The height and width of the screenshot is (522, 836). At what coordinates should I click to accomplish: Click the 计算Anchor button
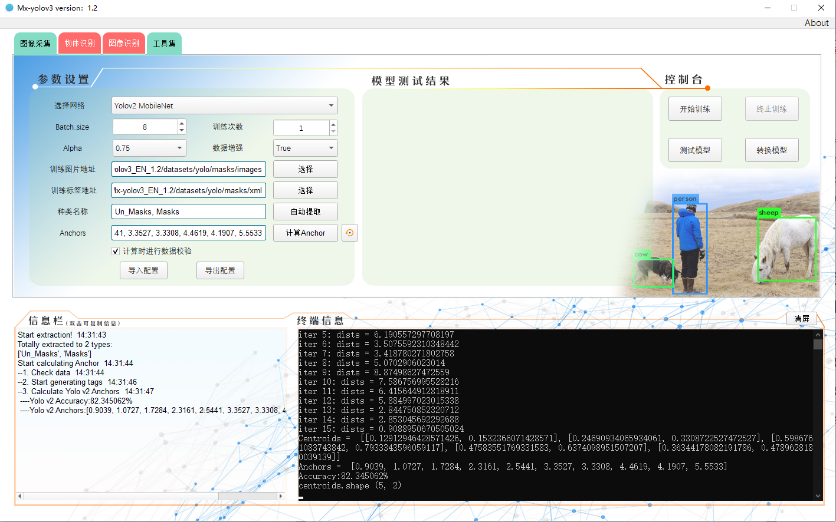point(306,233)
